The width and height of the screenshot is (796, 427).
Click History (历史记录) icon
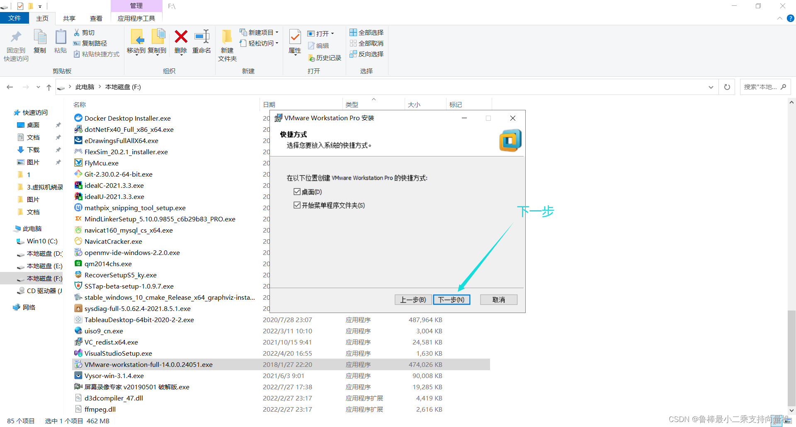tap(311, 58)
